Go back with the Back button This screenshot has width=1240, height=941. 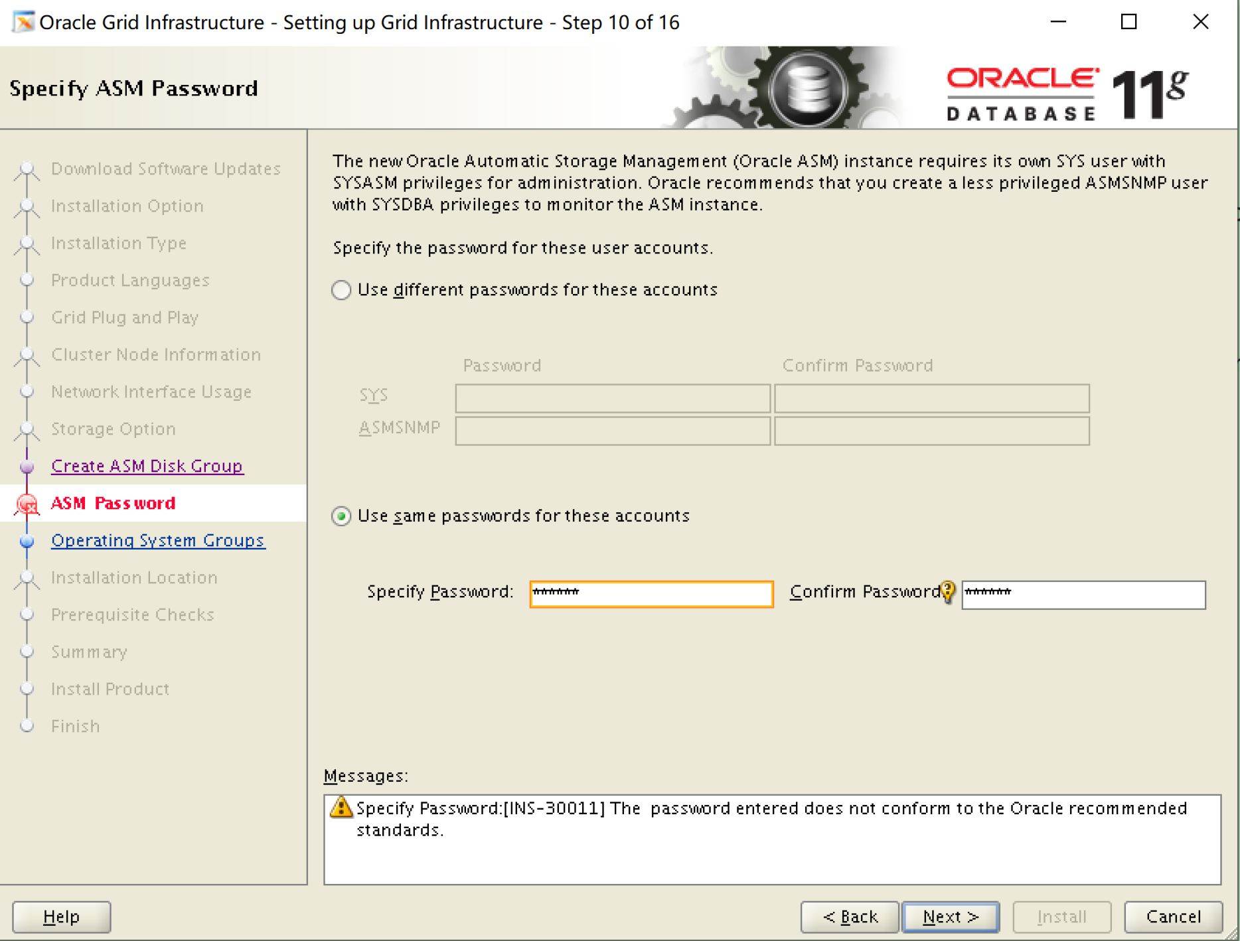850,916
